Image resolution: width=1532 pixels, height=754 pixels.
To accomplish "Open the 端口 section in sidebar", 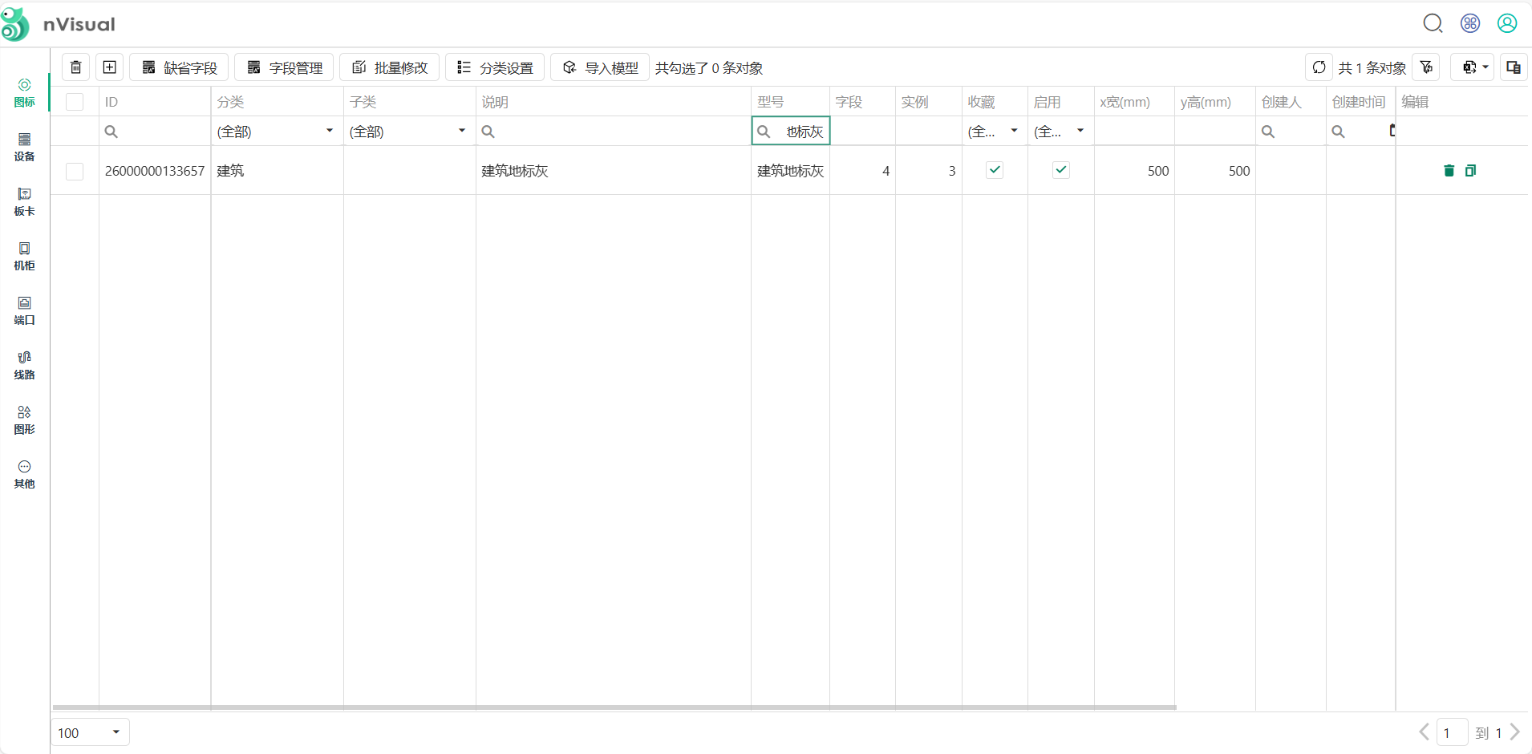I will point(25,311).
